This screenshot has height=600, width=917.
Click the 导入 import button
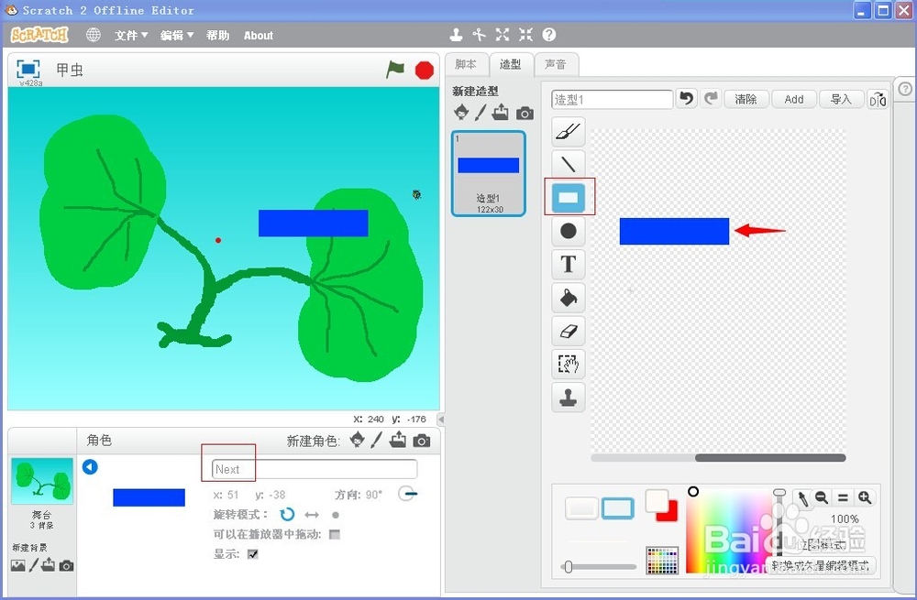[841, 99]
